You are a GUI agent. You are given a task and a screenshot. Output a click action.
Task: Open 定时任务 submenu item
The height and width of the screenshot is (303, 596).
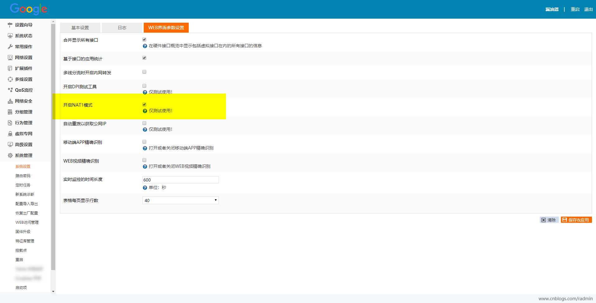[23, 185]
